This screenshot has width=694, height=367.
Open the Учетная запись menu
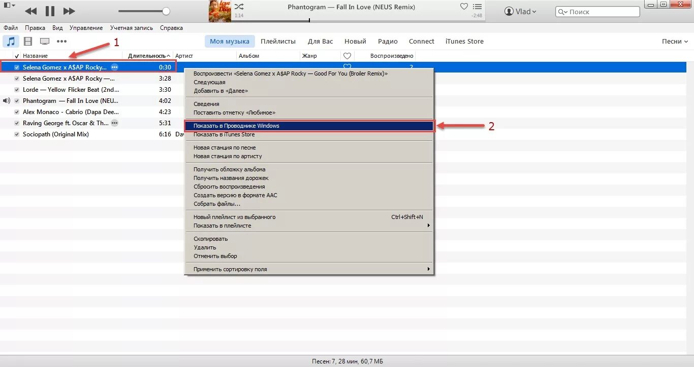(x=132, y=28)
